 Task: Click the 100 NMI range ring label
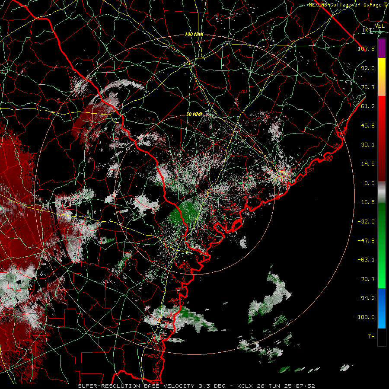(x=194, y=34)
